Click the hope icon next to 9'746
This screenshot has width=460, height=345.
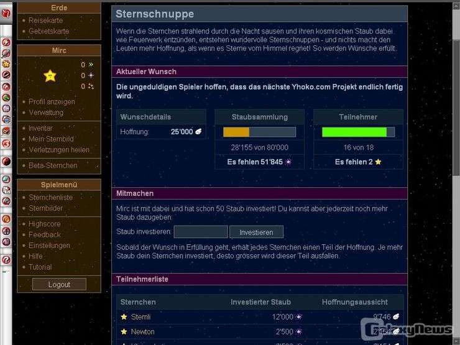click(x=396, y=316)
